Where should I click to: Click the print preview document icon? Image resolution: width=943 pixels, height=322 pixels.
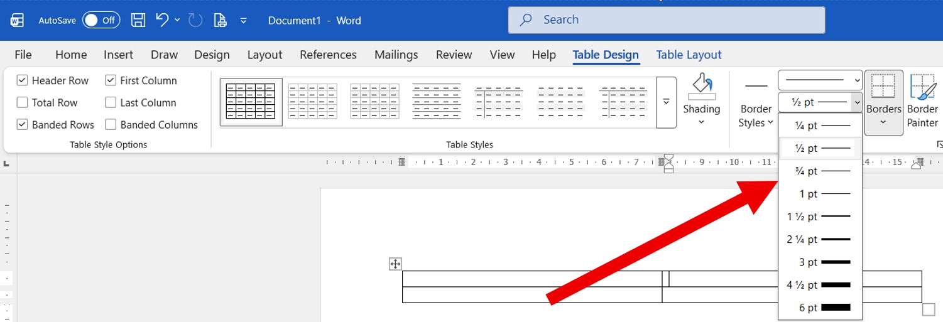(x=220, y=20)
